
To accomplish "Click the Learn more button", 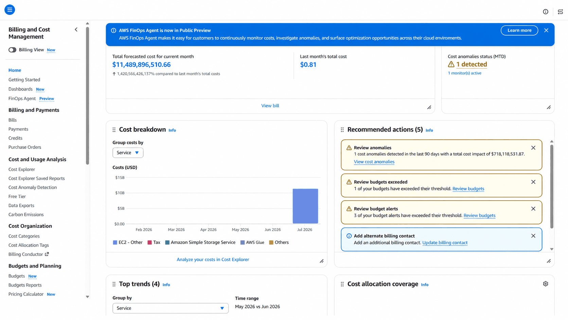I will click(519, 30).
